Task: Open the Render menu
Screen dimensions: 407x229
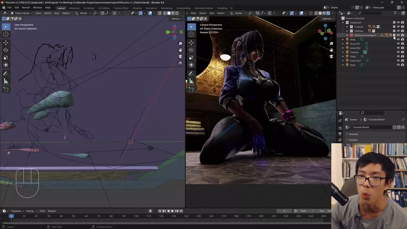Action: tap(26, 8)
